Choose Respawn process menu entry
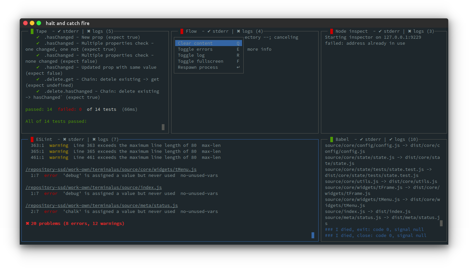The height and width of the screenshot is (268, 469). click(209, 67)
